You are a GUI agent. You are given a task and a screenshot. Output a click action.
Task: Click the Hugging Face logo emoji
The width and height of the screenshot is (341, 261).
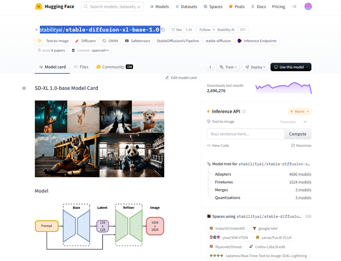(x=39, y=7)
